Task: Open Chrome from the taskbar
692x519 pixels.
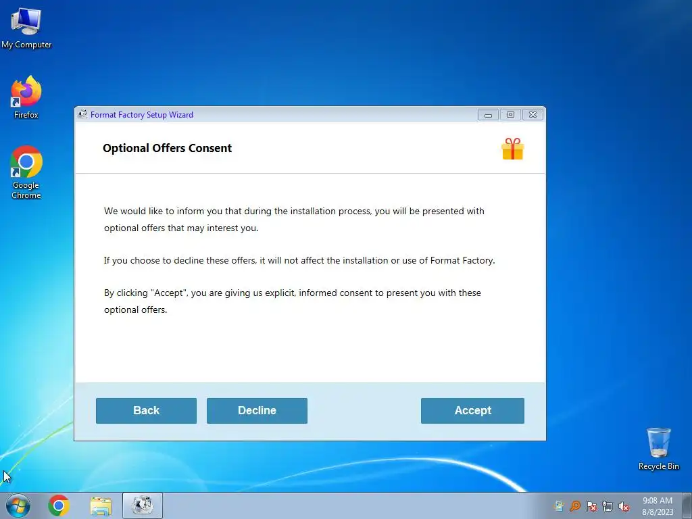Action: pos(59,505)
